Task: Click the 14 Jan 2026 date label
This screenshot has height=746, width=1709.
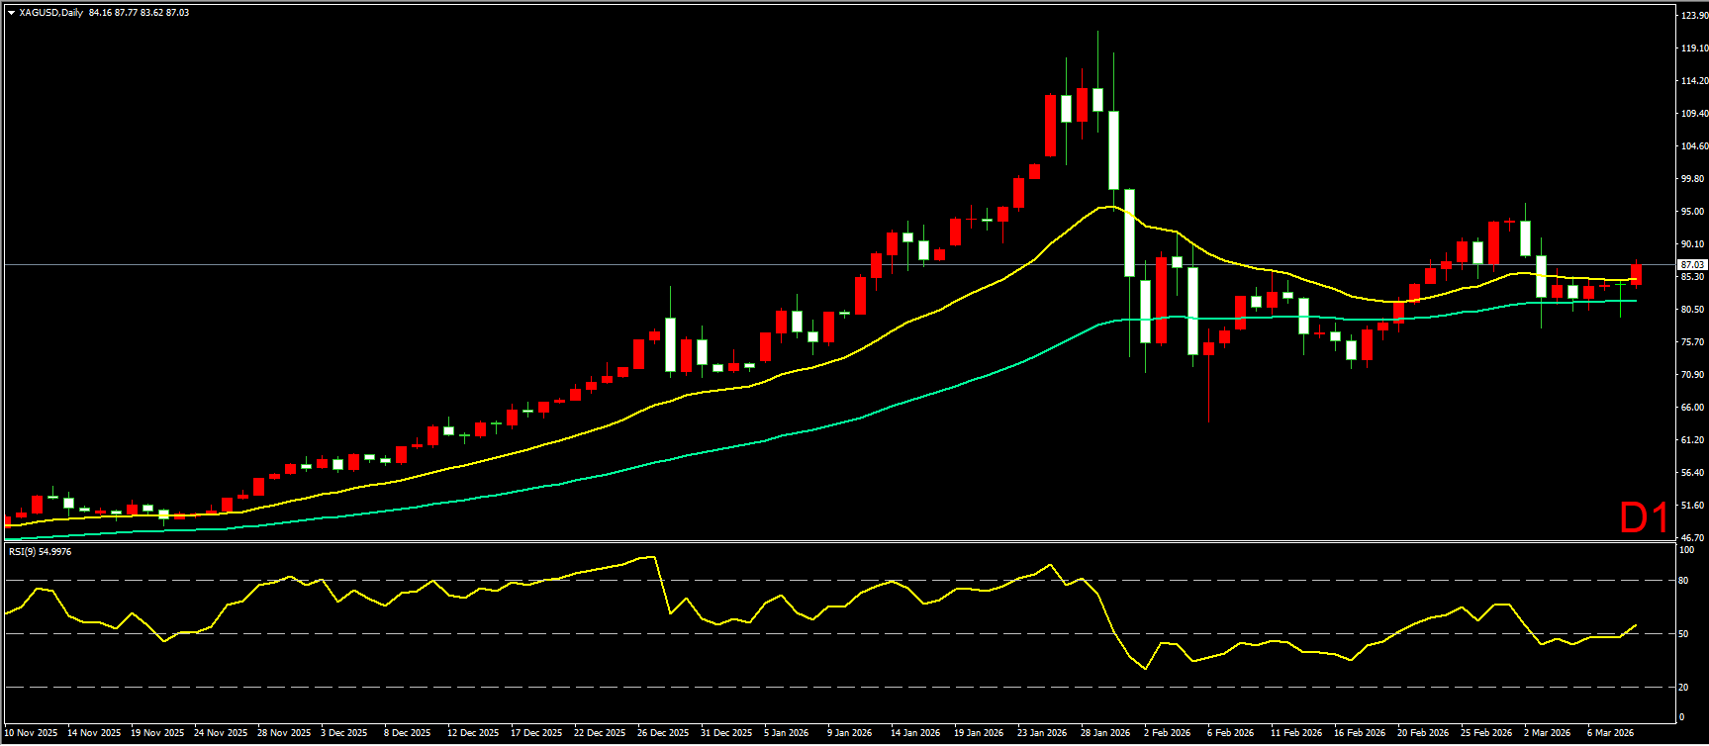Action: click(x=915, y=733)
